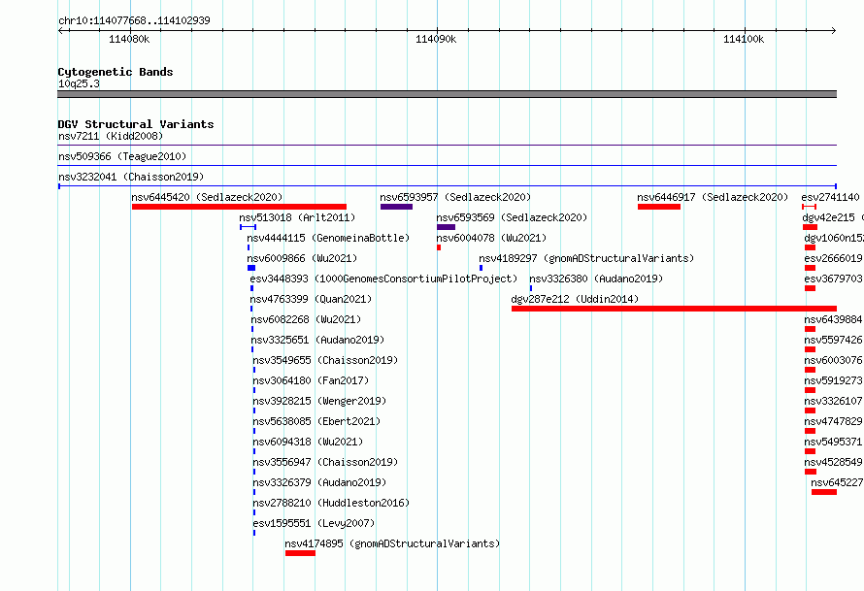The width and height of the screenshot is (864, 591).
Task: Open the nsv4747829 variant label
Action: [834, 421]
